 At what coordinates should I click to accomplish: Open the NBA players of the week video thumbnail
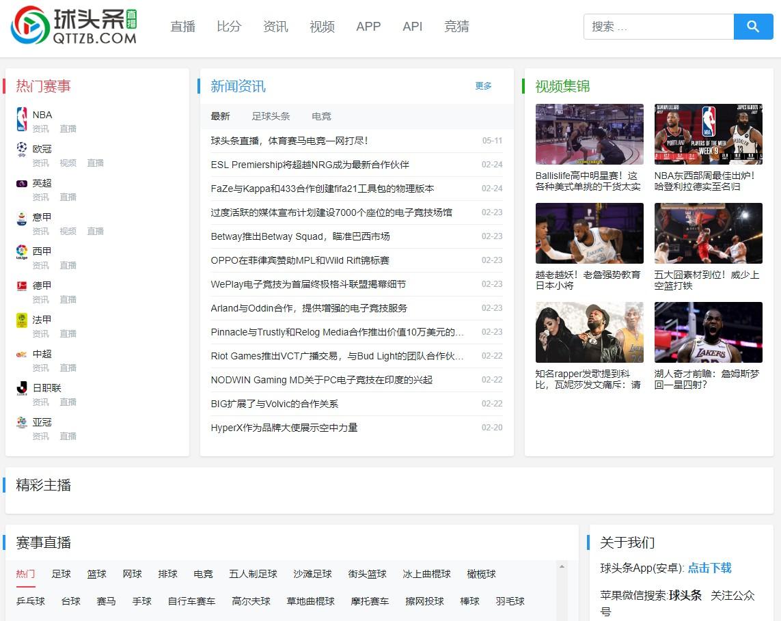708,134
